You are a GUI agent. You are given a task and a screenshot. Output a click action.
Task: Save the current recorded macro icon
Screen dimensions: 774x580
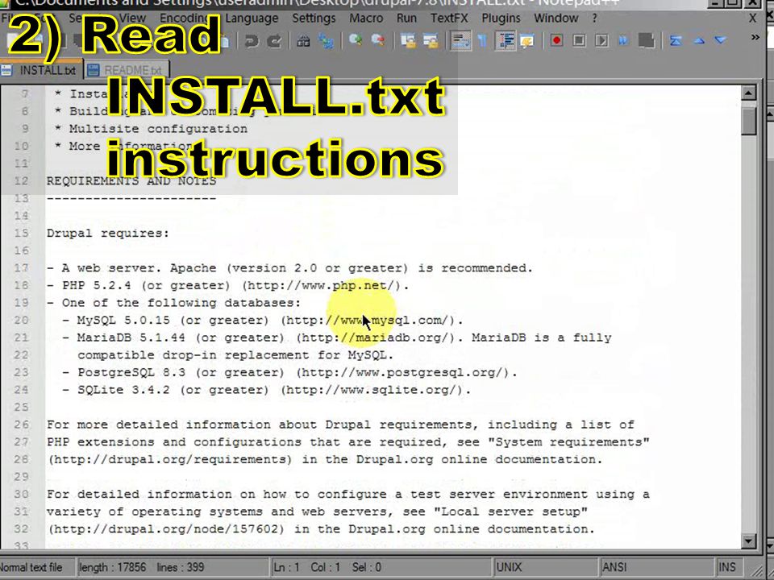tap(646, 40)
